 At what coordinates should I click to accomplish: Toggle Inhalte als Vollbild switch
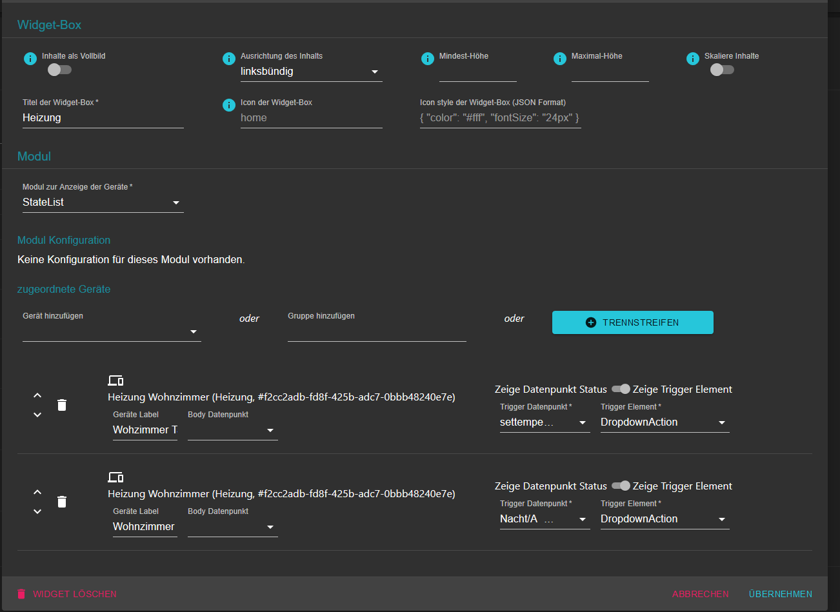[x=59, y=70]
